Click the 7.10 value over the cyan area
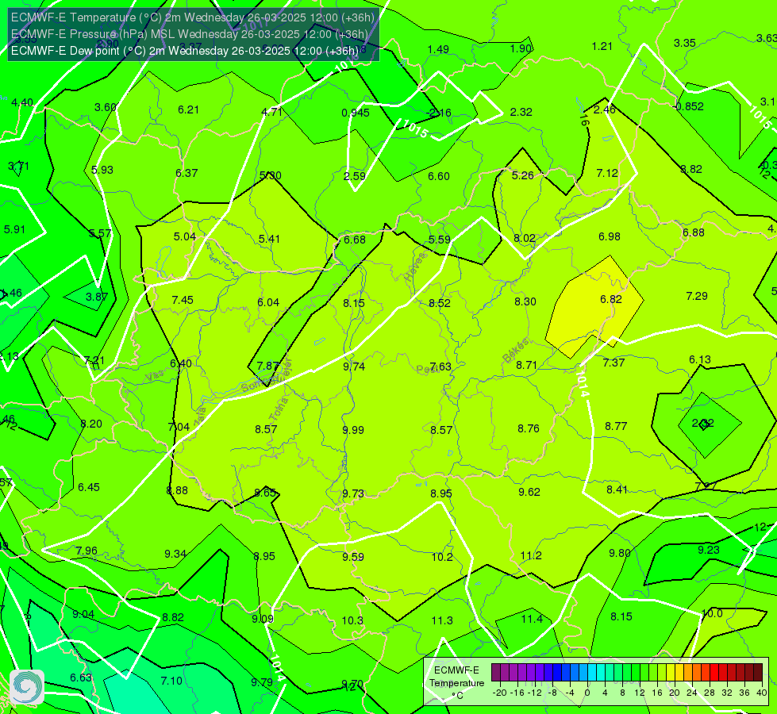777x714 pixels. 171,681
